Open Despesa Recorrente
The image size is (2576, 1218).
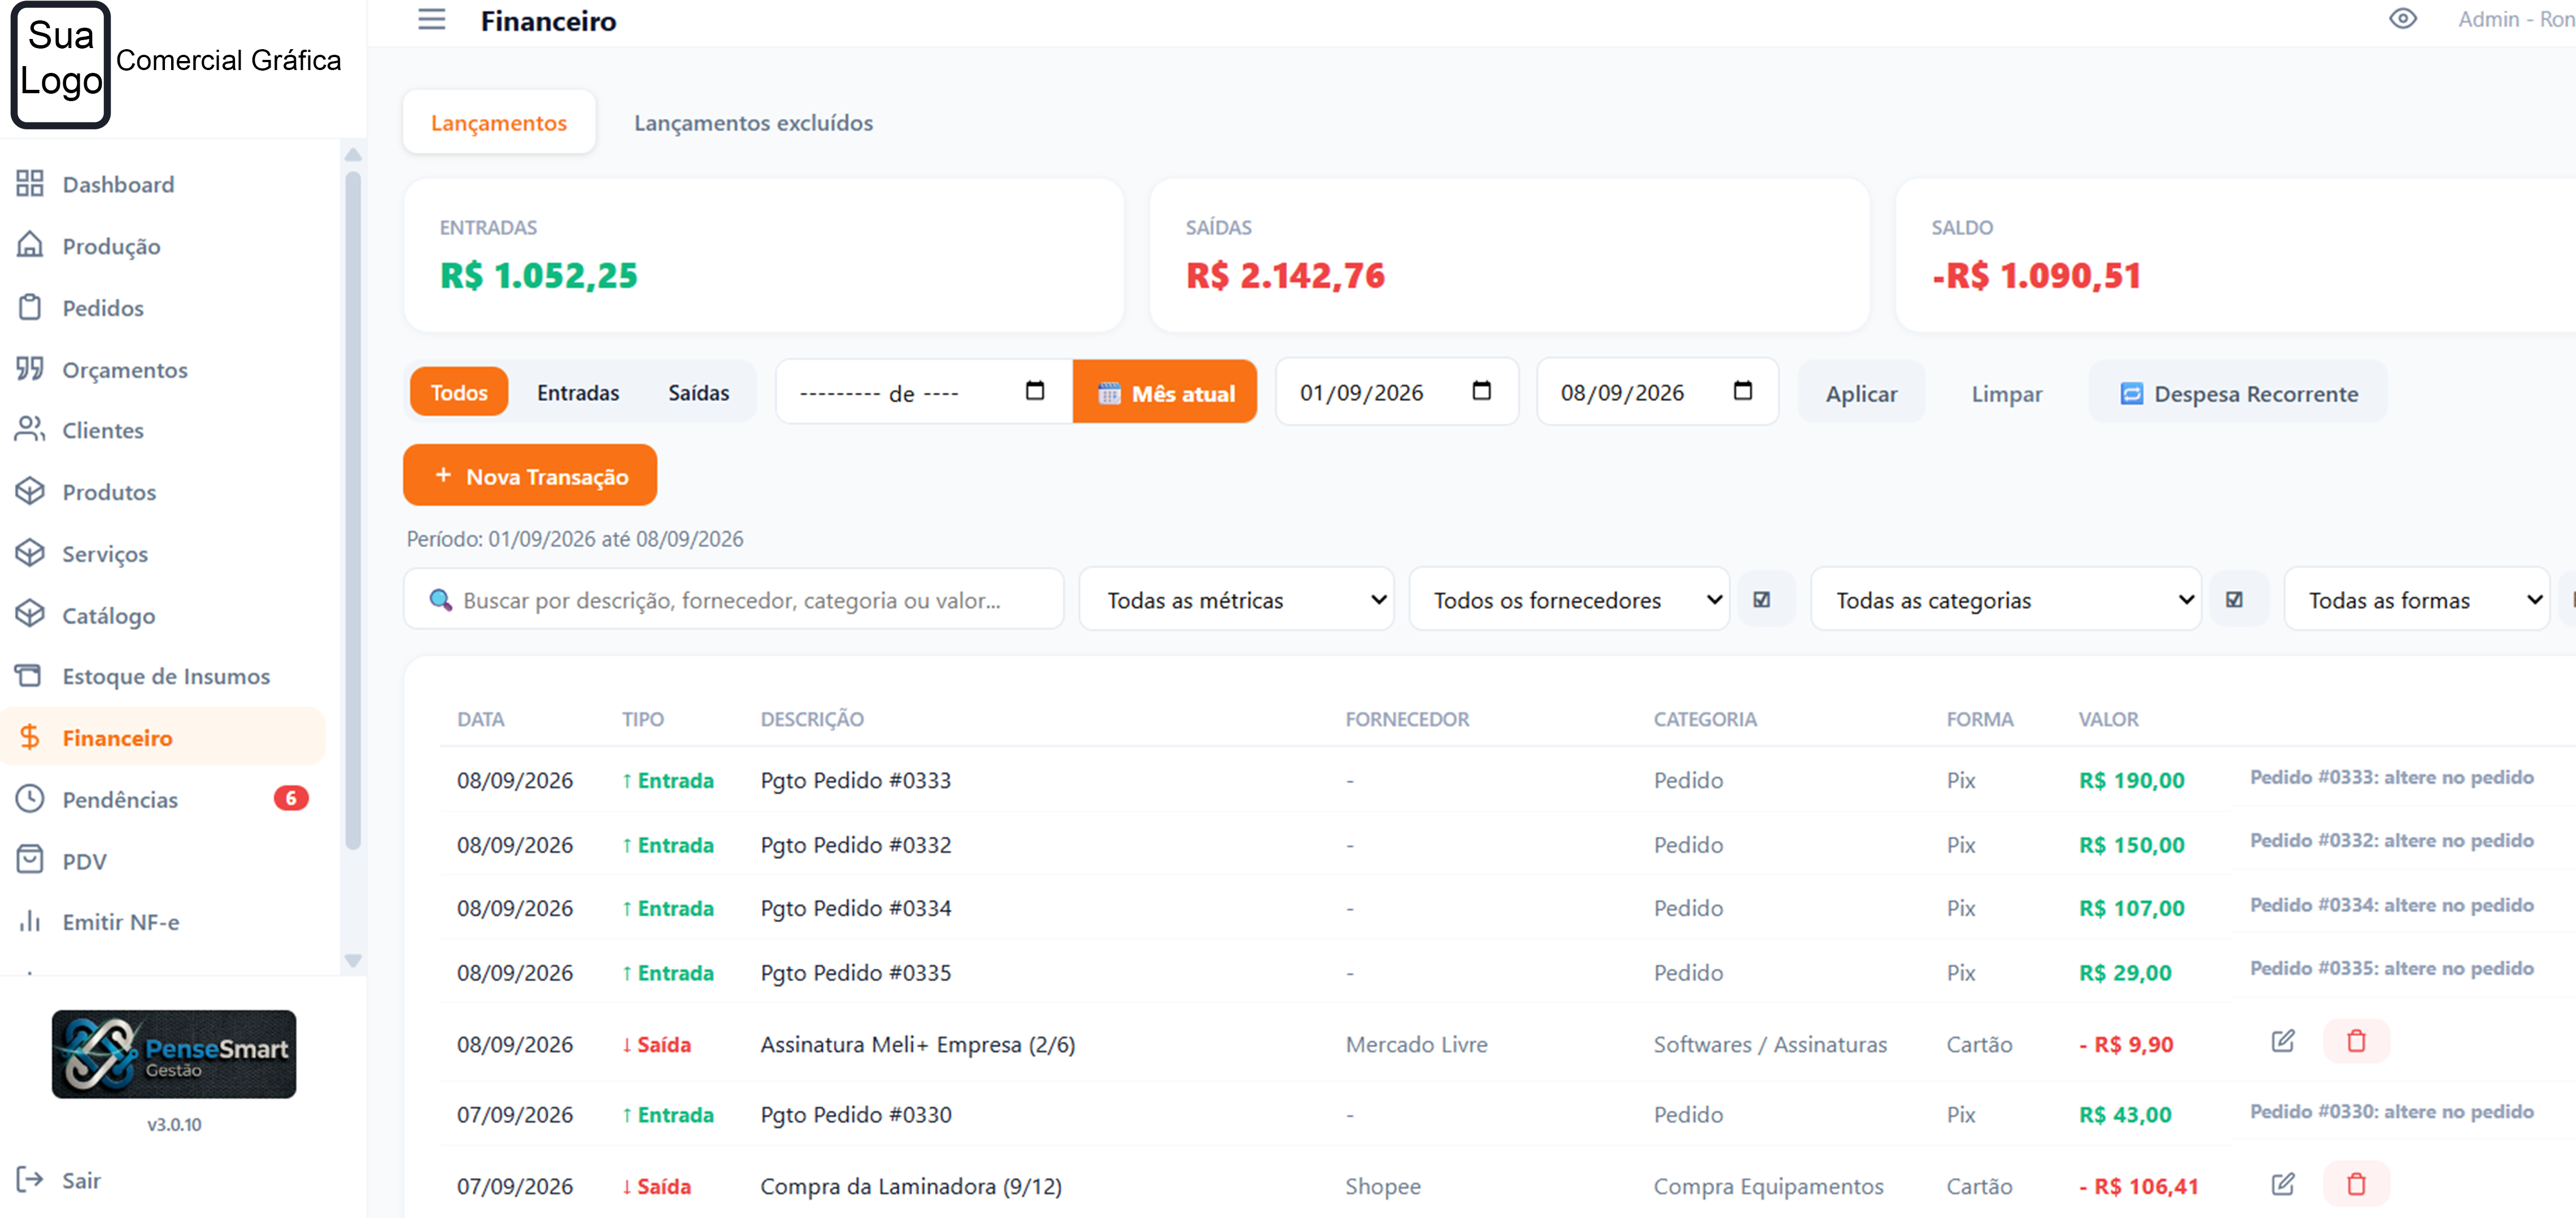tap(2238, 393)
